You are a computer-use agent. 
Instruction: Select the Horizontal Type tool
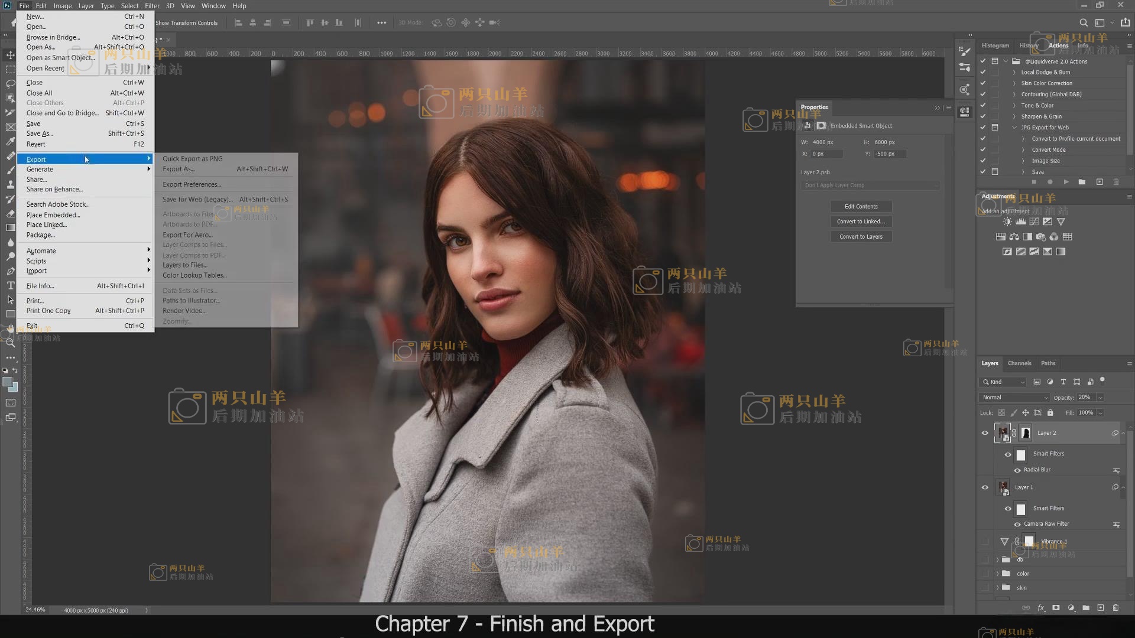point(11,285)
